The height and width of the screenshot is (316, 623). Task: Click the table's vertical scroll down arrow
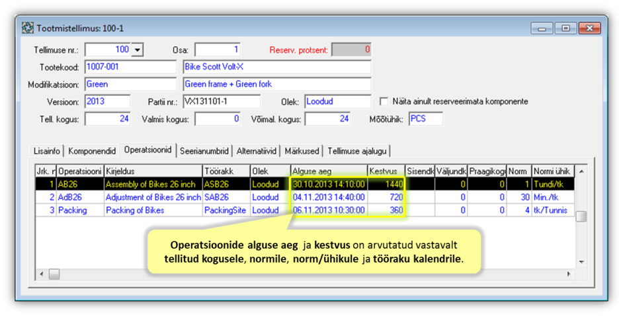click(581, 262)
